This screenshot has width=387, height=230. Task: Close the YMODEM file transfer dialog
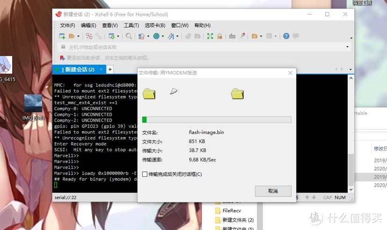coord(290,73)
